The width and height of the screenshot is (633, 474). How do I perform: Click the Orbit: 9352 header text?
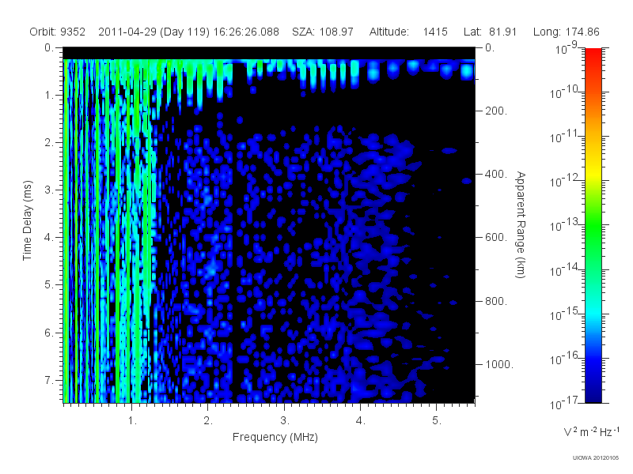[x=57, y=32]
